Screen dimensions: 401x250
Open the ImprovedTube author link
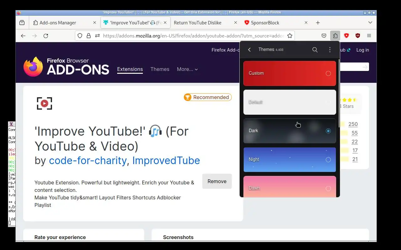(x=166, y=160)
